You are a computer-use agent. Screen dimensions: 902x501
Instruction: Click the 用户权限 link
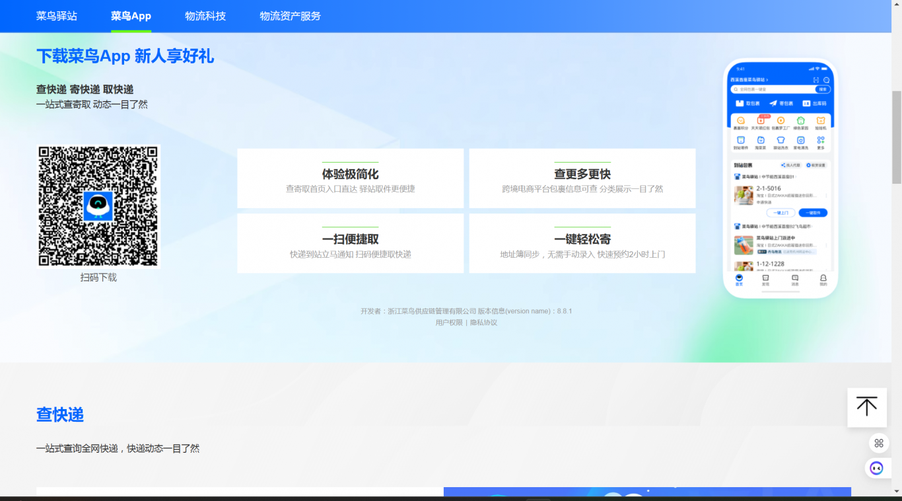(x=449, y=323)
